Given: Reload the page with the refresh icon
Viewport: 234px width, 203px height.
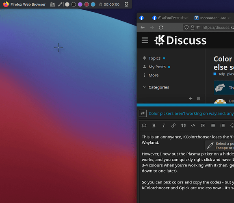Looking at the screenshot, I should pyautogui.click(x=161, y=28).
